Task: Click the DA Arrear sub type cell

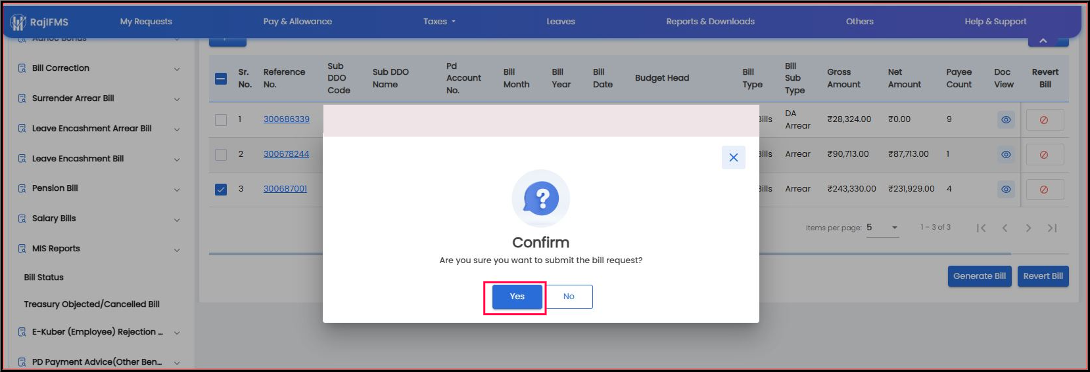Action: point(797,119)
